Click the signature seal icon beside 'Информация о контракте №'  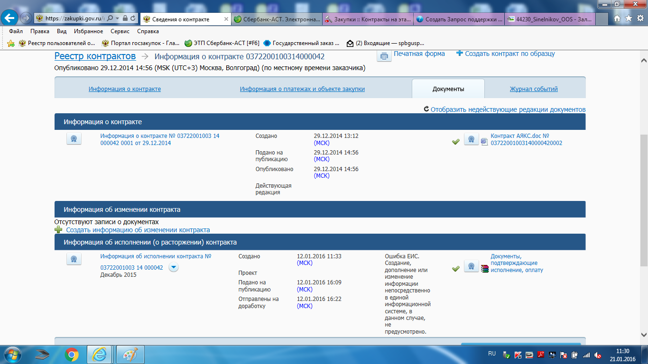pyautogui.click(x=74, y=139)
